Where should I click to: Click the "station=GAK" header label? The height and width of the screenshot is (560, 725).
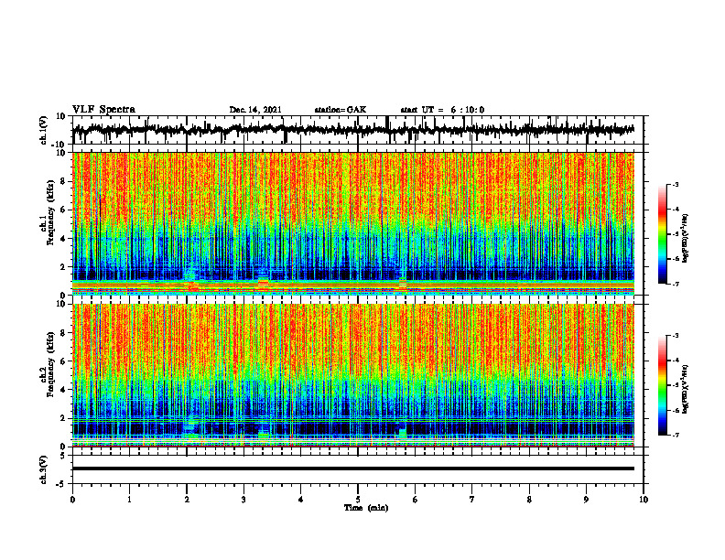(x=341, y=110)
